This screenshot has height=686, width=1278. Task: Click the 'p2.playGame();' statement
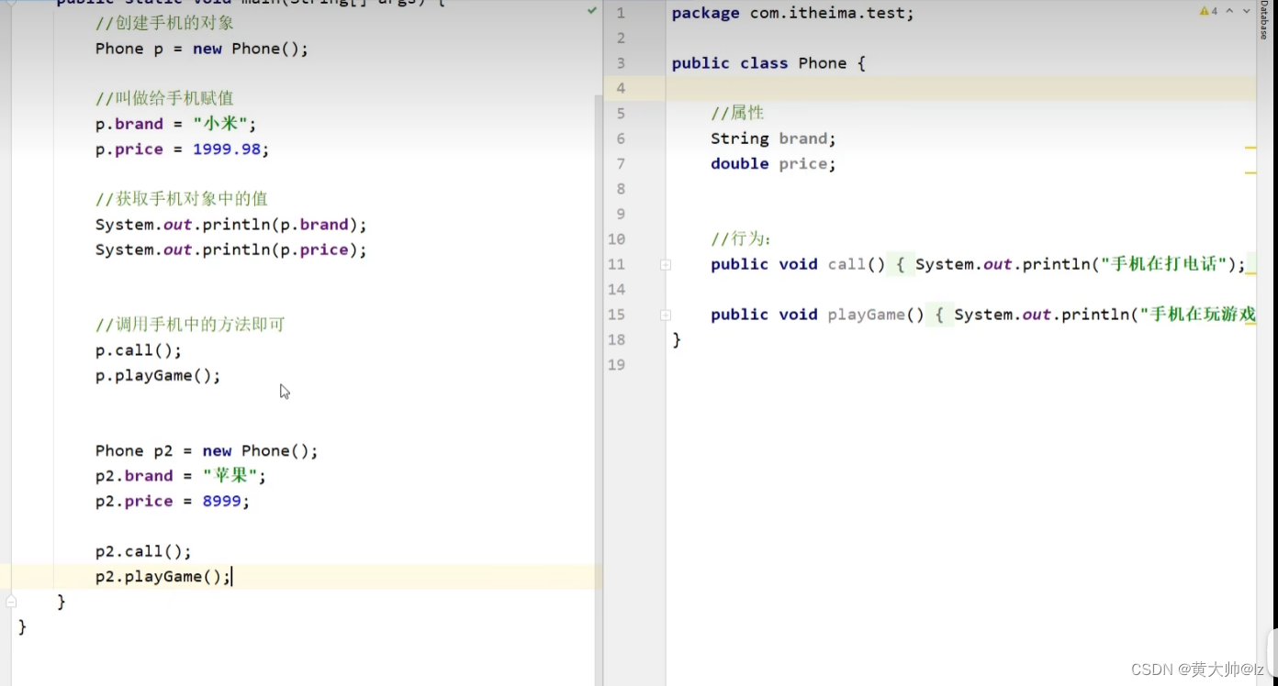click(163, 576)
